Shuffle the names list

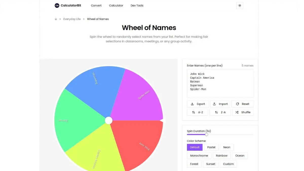click(x=243, y=112)
